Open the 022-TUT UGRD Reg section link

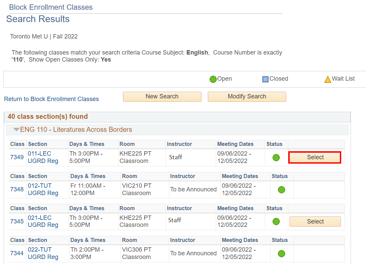click(x=43, y=253)
